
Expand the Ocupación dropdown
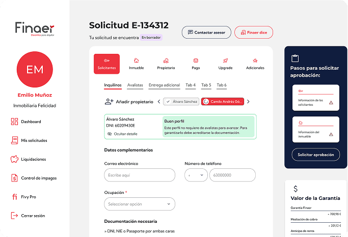tap(139, 204)
